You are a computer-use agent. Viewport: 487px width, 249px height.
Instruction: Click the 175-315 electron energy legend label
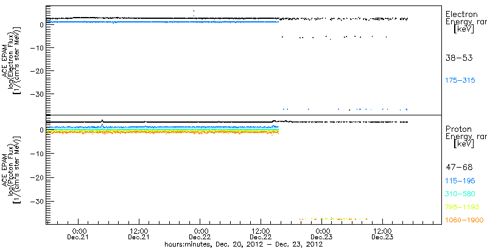[460, 81]
